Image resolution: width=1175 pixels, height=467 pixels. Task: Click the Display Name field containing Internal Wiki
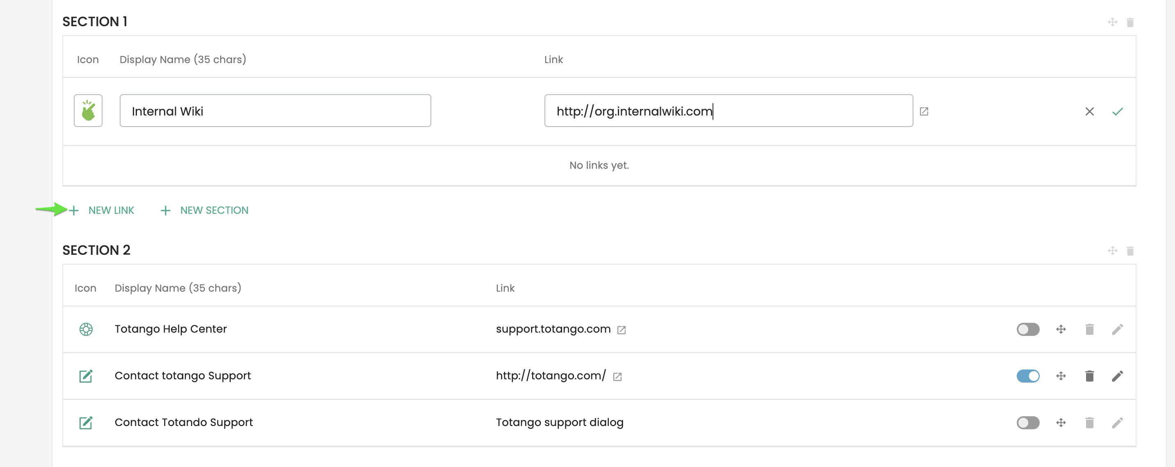coord(275,111)
